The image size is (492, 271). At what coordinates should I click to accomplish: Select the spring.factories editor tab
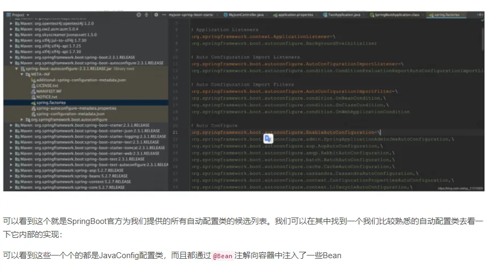(x=446, y=15)
